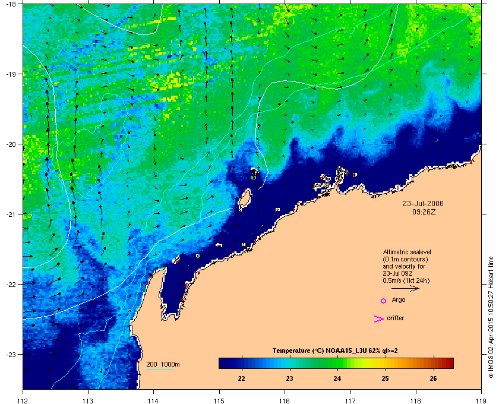Click the 25 label under color bar
The image size is (499, 404).
click(x=385, y=378)
